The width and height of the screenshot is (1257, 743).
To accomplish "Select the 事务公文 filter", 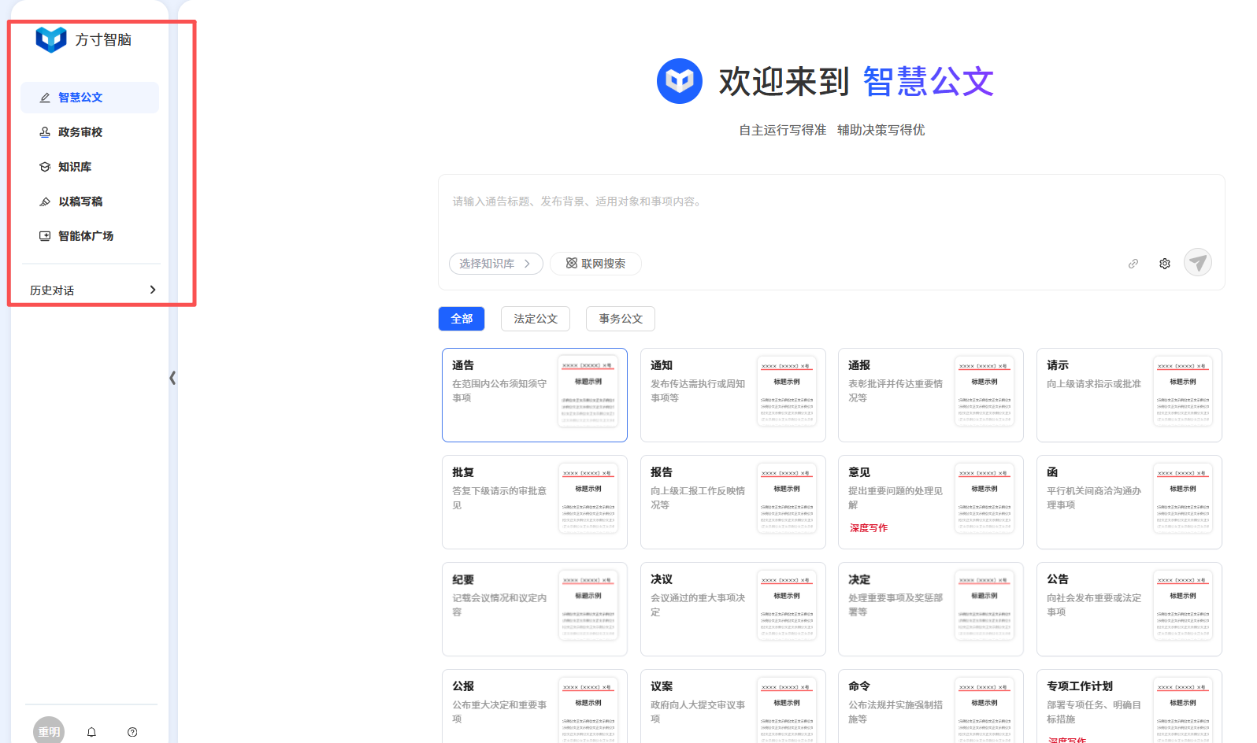I will point(620,319).
